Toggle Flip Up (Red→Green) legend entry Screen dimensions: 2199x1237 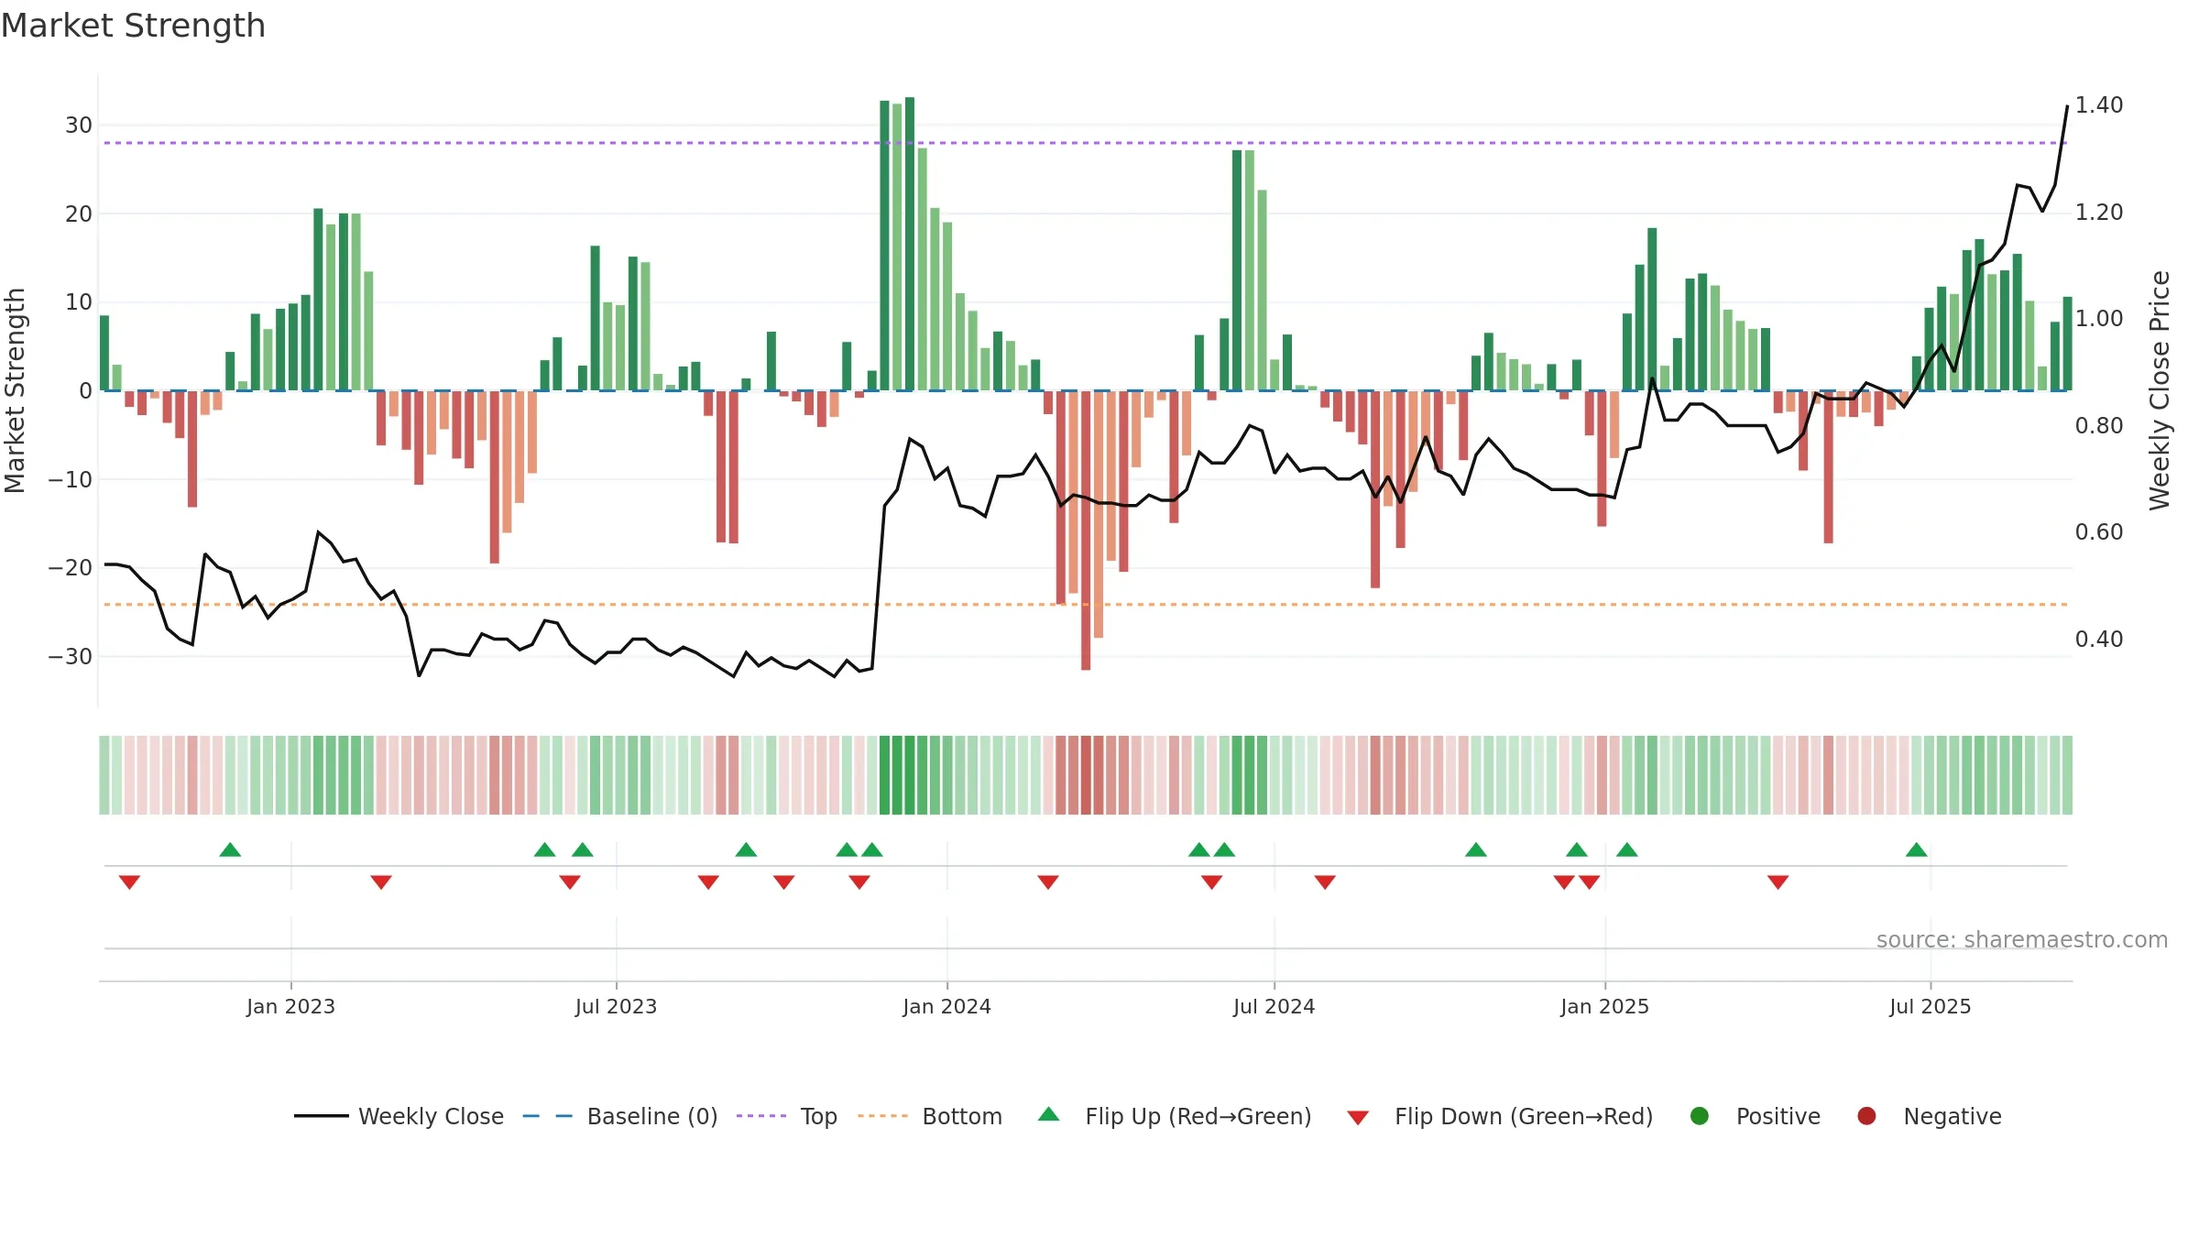coord(1175,1116)
